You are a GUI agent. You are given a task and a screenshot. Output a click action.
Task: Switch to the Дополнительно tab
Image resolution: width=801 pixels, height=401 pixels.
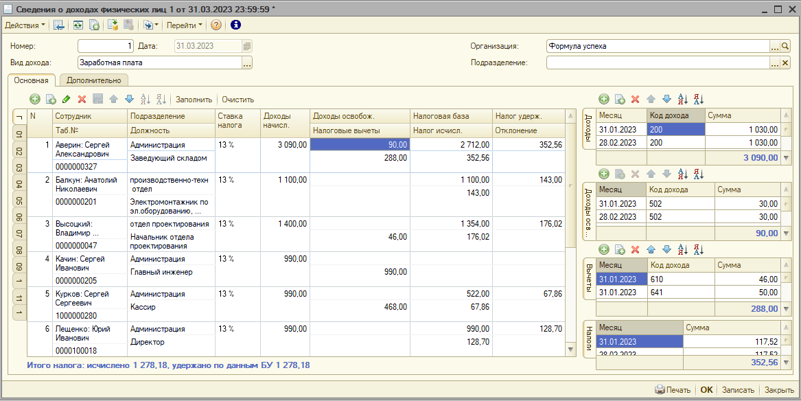93,80
